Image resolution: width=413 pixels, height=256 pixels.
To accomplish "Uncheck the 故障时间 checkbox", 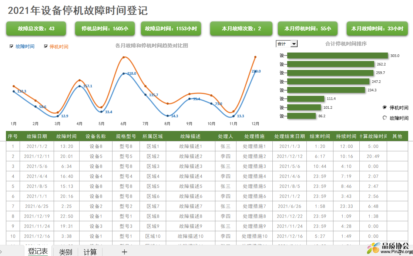I will tap(11, 46).
